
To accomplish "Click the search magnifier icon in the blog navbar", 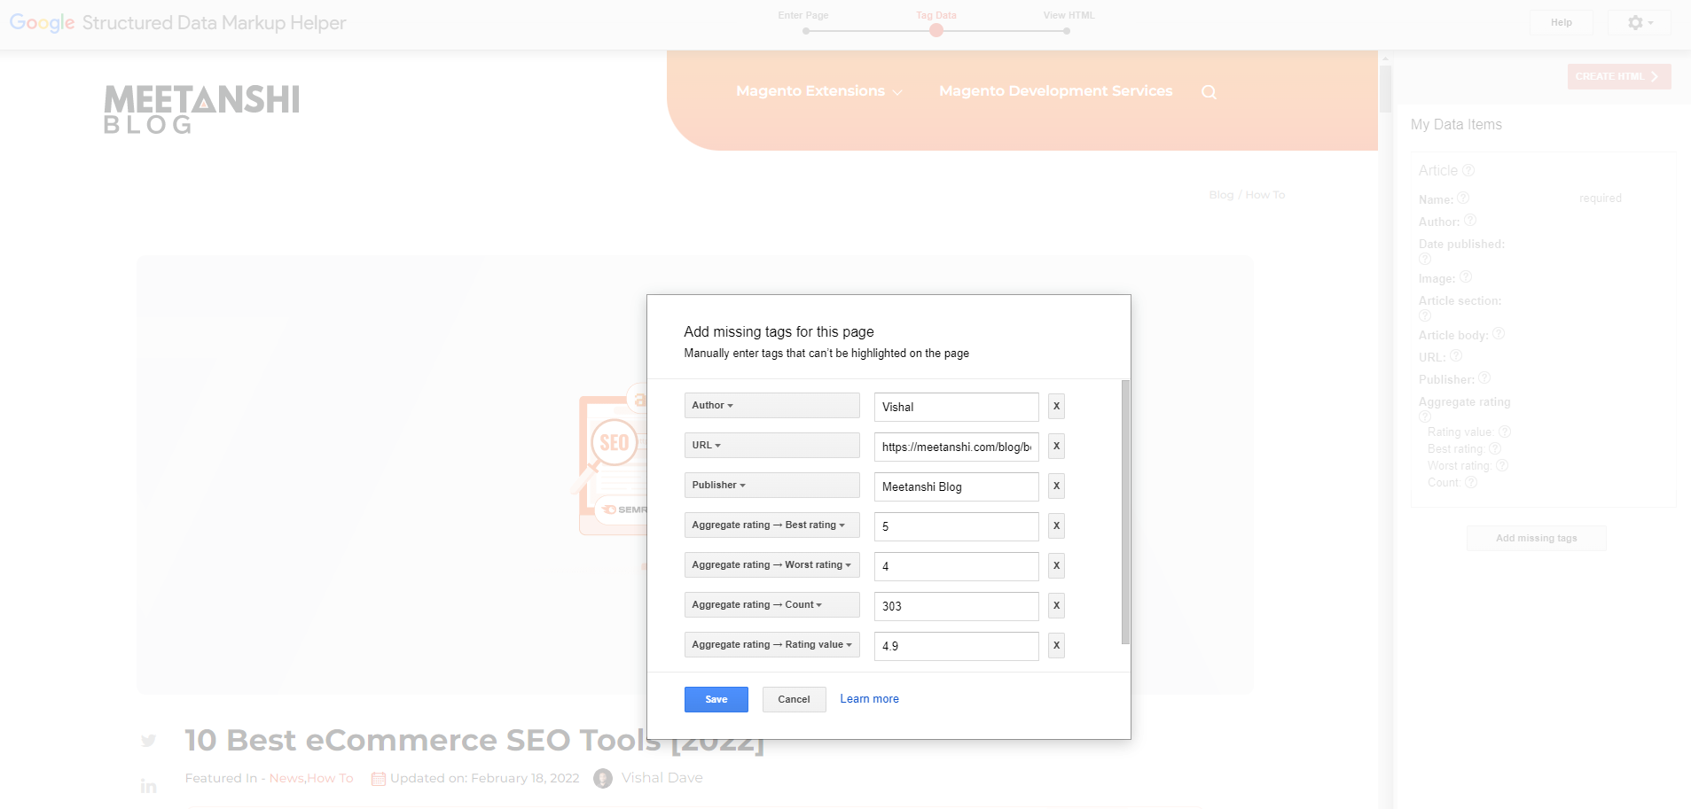I will click(1209, 90).
